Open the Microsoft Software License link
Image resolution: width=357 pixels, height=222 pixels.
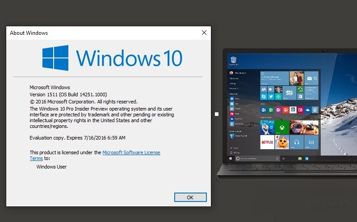coord(131,152)
